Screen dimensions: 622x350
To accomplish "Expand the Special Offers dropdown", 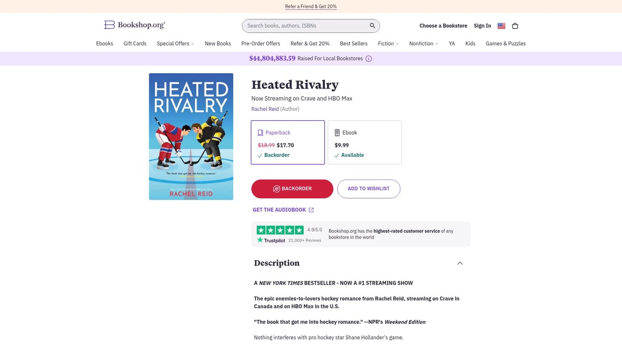I will (x=175, y=44).
